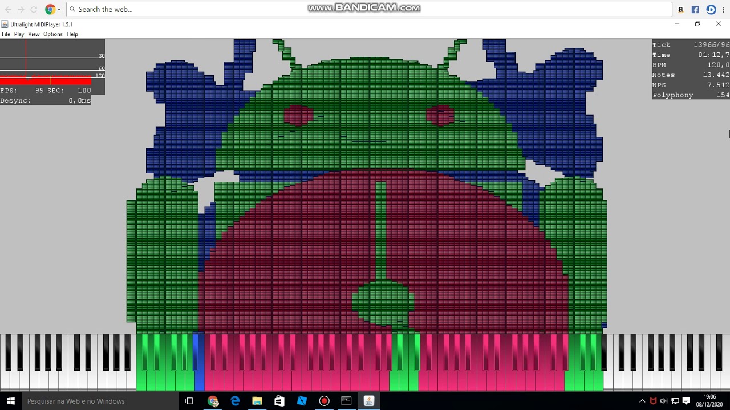Open the Amazon shortcut icon
730x410 pixels.
click(680, 10)
